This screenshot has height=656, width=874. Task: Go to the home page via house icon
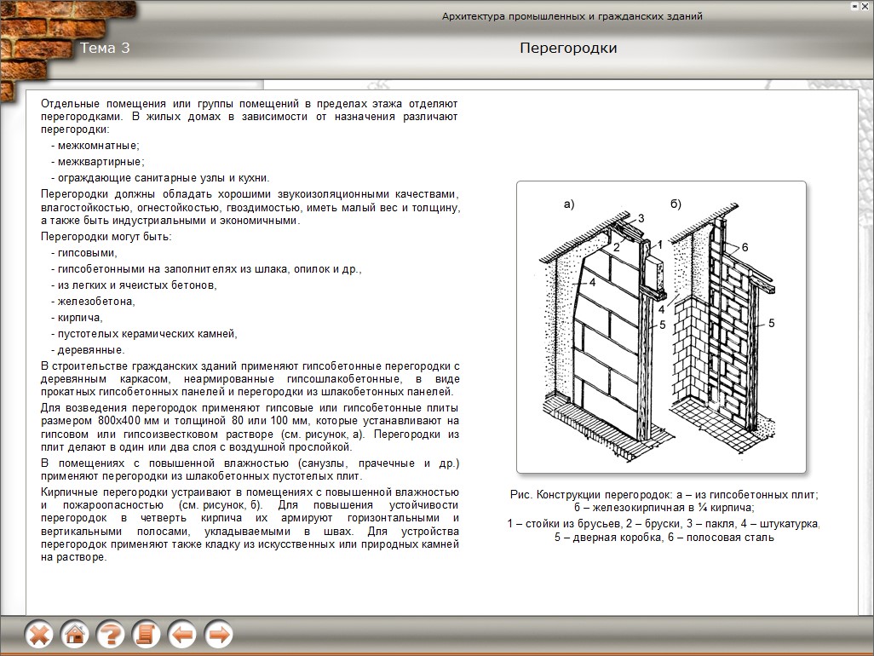(75, 634)
